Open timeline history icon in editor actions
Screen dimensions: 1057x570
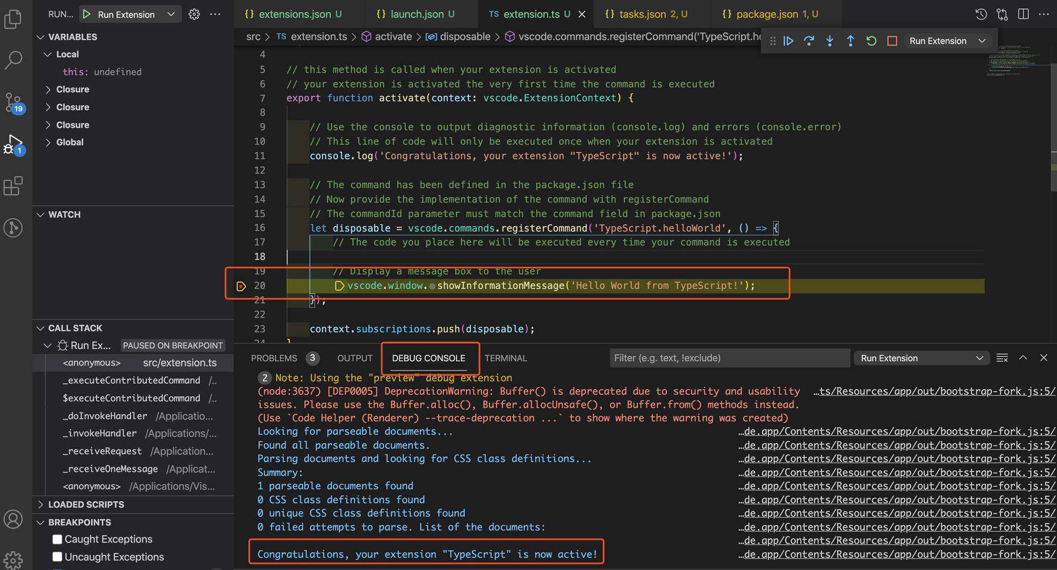[x=981, y=14]
